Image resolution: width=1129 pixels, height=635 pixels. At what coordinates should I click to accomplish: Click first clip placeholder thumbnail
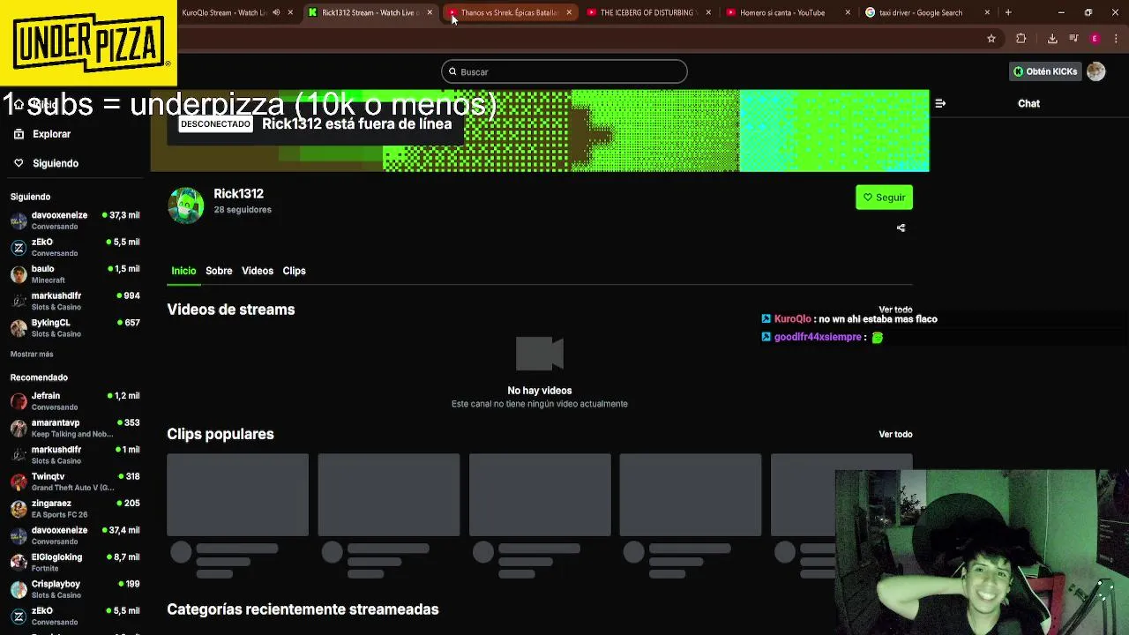coord(238,495)
